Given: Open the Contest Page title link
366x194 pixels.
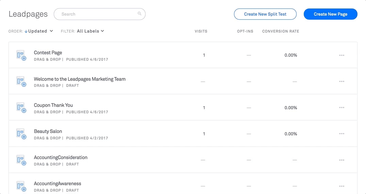Looking at the screenshot, I should click(48, 53).
